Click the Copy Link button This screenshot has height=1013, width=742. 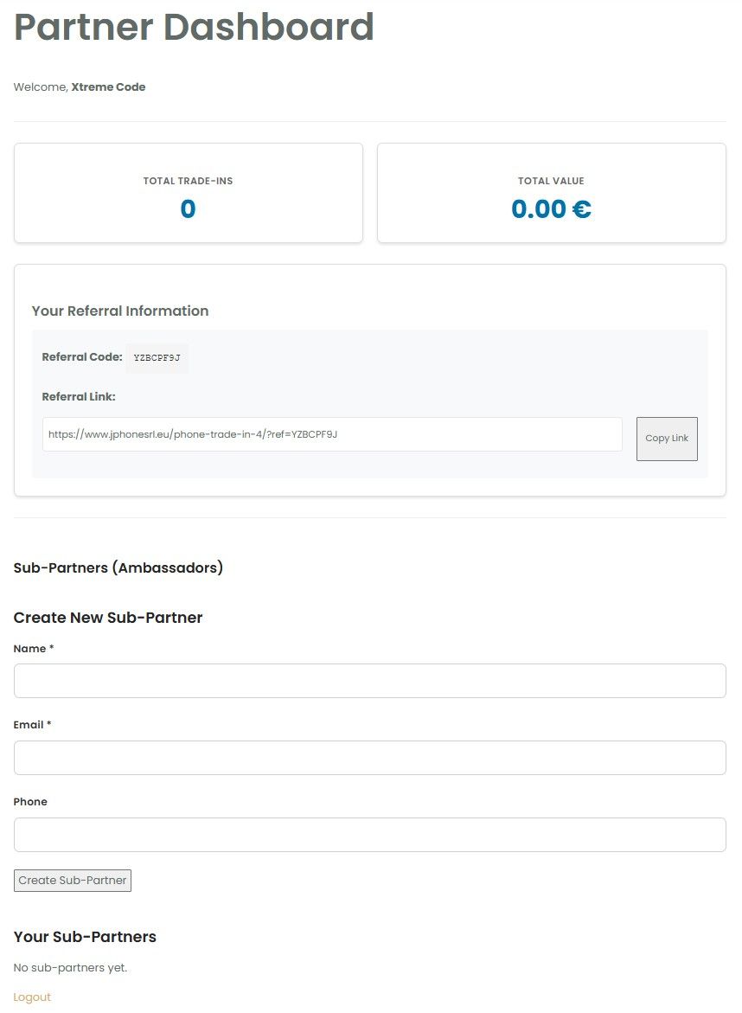click(667, 439)
